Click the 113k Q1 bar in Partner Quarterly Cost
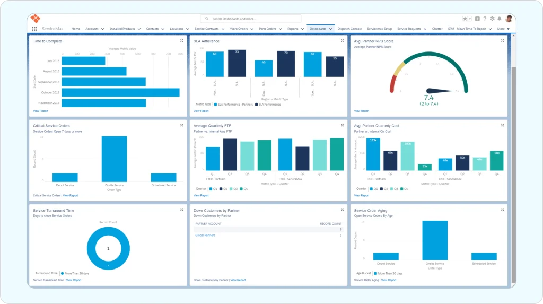Image resolution: width=543 pixels, height=304 pixels. [373, 154]
